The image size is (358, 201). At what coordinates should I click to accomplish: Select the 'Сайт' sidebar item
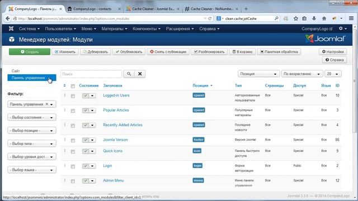[16, 71]
